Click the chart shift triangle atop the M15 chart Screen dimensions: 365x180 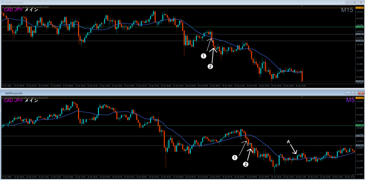[x=302, y=6]
